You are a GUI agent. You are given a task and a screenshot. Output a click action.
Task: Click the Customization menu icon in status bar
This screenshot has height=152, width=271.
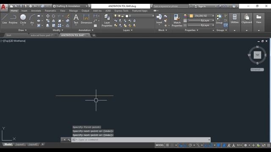(268, 145)
